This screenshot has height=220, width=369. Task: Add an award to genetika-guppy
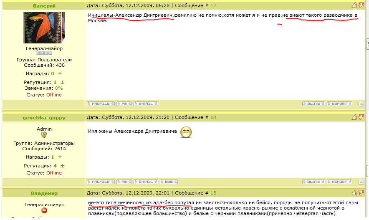pyautogui.click(x=60, y=157)
